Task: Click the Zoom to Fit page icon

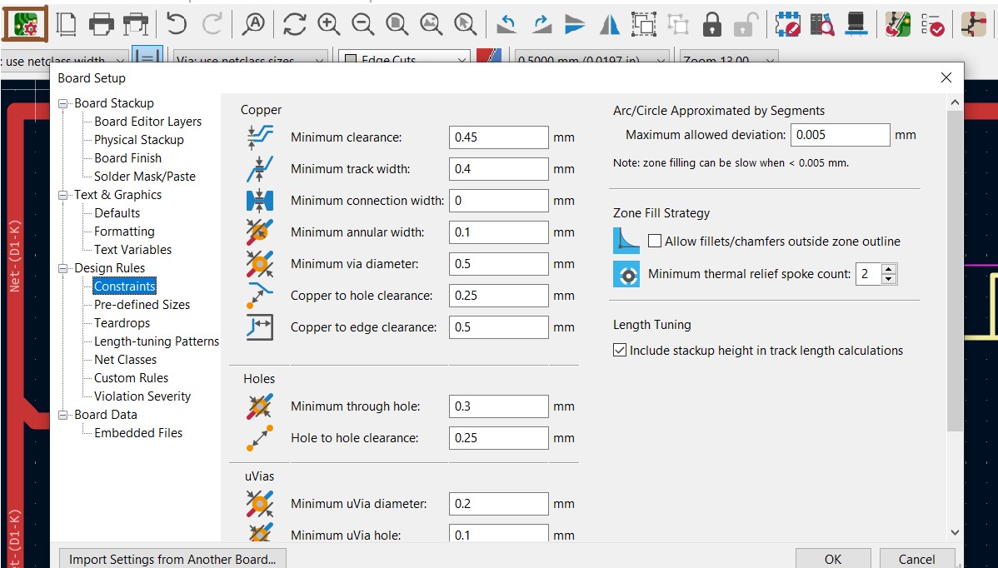Action: click(397, 24)
